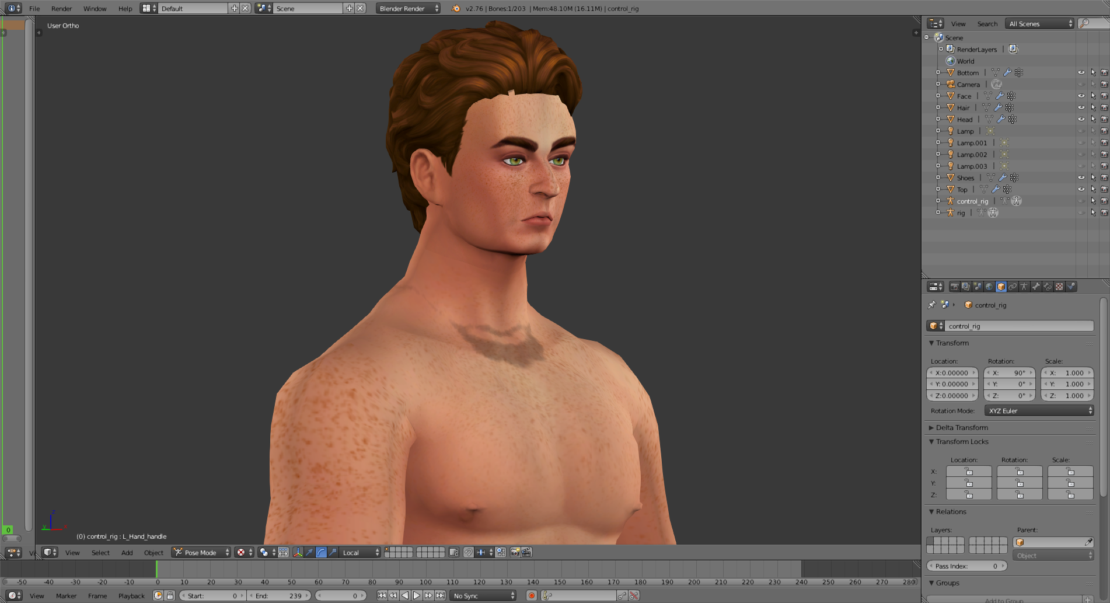Open the Bone Constraints properties tab
The width and height of the screenshot is (1110, 603).
click(x=1048, y=287)
